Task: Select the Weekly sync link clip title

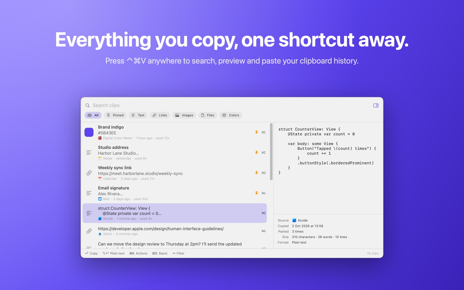Action: (x=115, y=168)
